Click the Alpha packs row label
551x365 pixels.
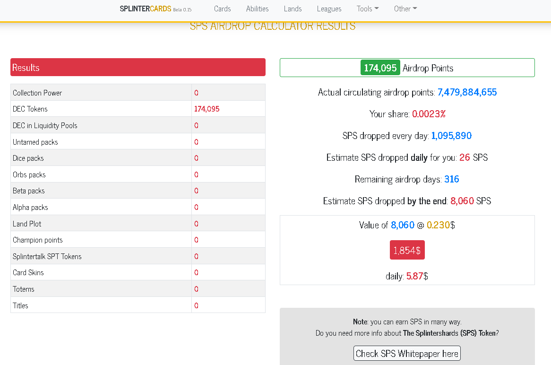coord(30,208)
